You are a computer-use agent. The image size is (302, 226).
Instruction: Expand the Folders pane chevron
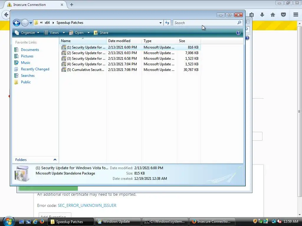click(x=55, y=160)
